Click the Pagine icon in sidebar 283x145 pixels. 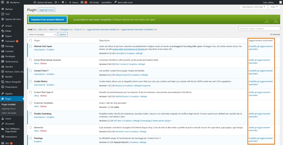point(2,36)
